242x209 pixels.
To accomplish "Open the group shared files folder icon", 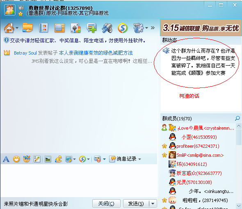I will 27,28.
